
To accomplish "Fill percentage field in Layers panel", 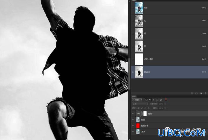I will (x=161, y=108).
